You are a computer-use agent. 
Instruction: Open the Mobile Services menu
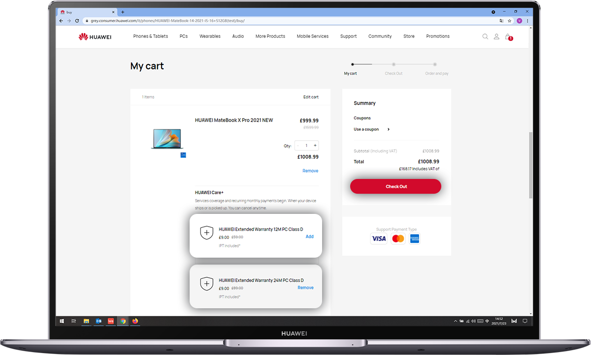click(x=313, y=36)
